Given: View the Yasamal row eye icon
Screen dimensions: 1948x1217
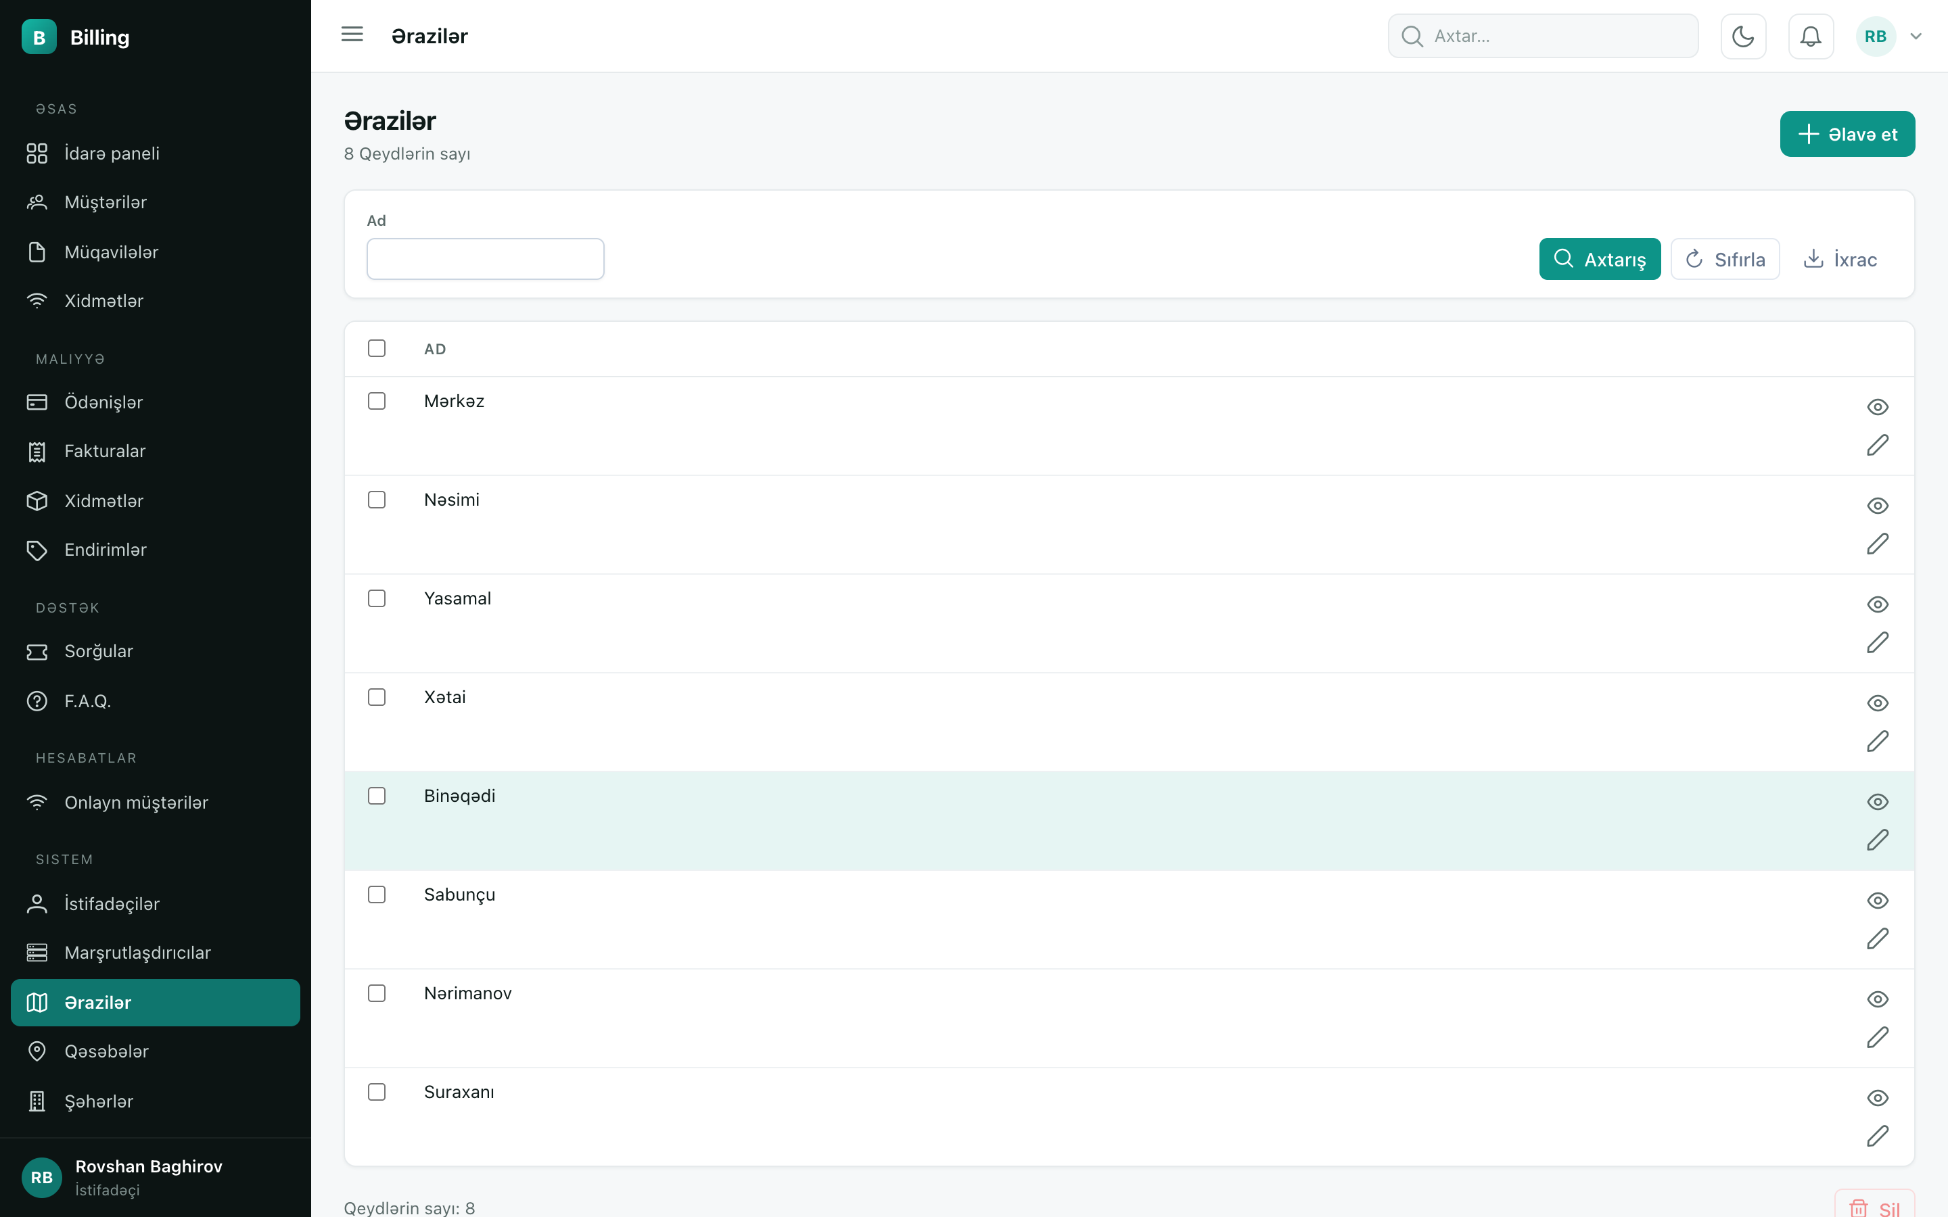Looking at the screenshot, I should 1877,604.
